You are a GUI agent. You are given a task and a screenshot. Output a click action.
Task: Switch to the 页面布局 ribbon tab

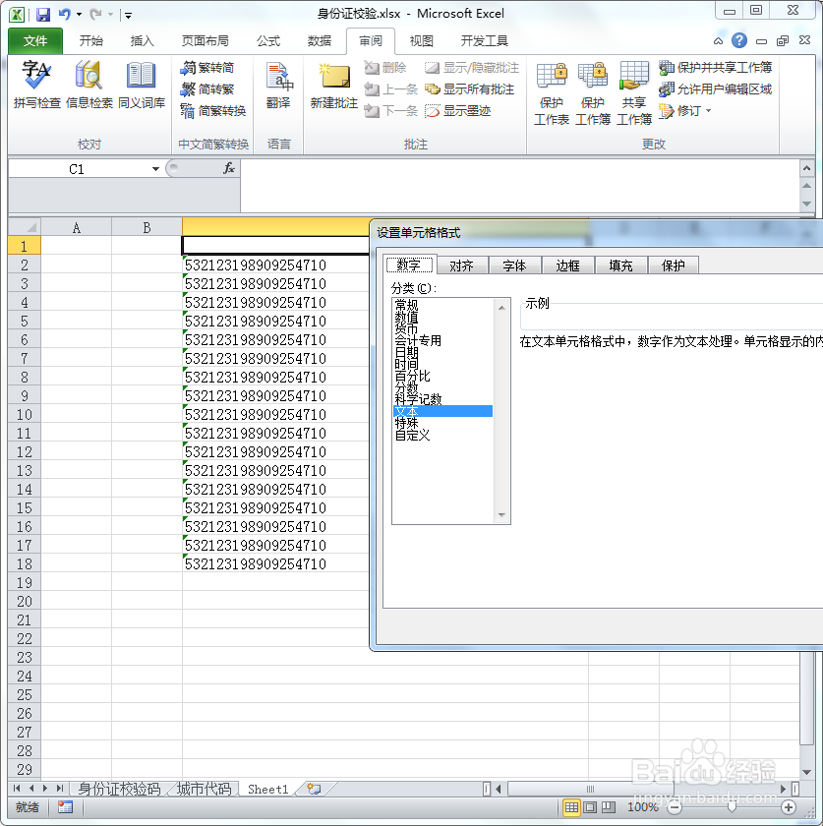[205, 41]
